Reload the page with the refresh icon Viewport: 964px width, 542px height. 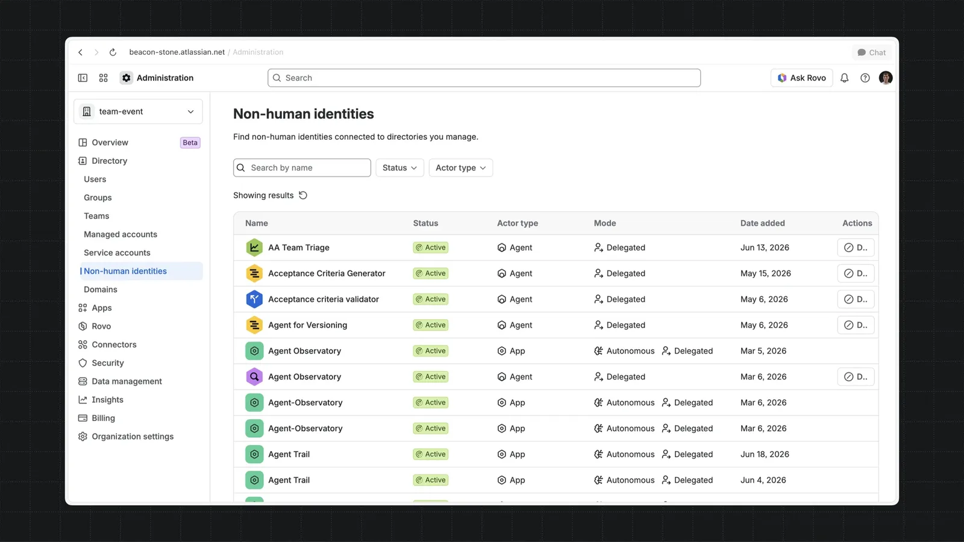coord(113,52)
